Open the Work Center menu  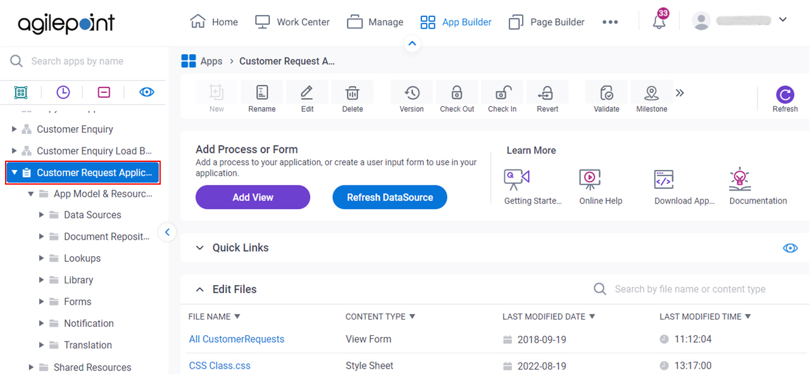point(292,22)
